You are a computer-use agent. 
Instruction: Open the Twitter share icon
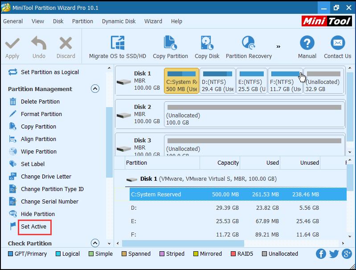334,253
